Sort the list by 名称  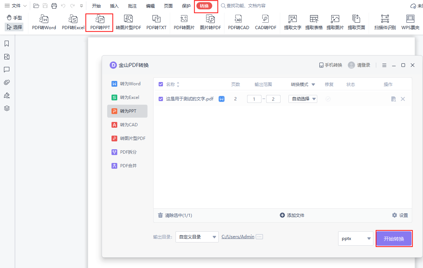tap(178, 85)
